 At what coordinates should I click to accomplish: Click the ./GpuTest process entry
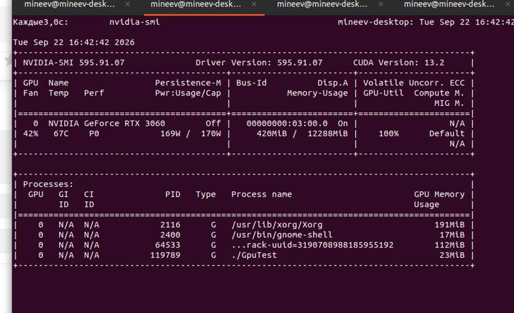[254, 255]
